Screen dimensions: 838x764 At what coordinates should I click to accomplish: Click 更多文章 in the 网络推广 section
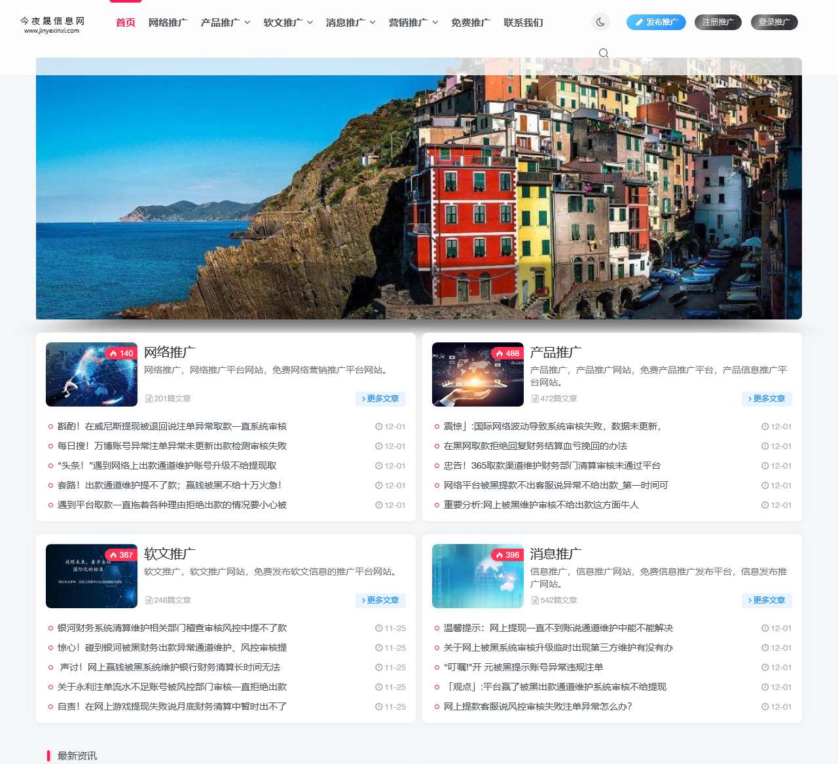(380, 399)
